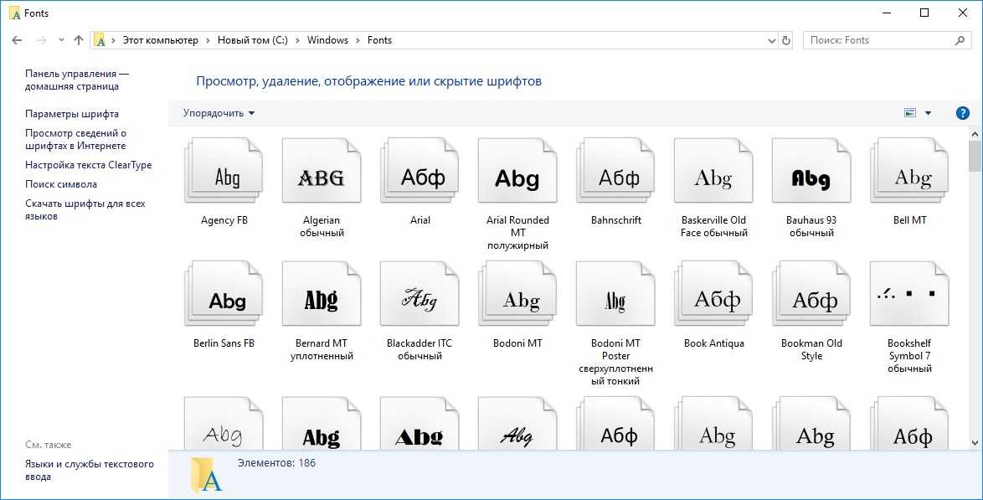Screen dimensions: 983x500
Task: Select Bookshelf Symbol 7 обычный font
Action: (909, 294)
